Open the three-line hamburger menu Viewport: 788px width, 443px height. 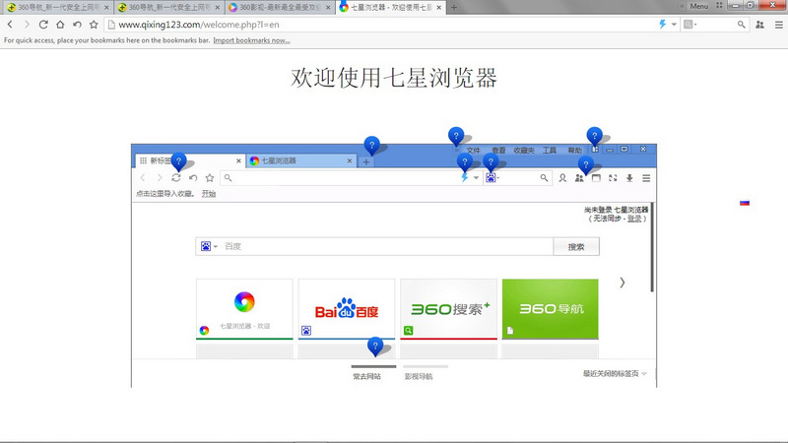(x=778, y=24)
